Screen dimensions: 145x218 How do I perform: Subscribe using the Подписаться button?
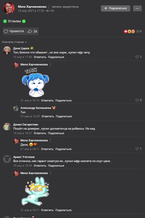(115, 8)
